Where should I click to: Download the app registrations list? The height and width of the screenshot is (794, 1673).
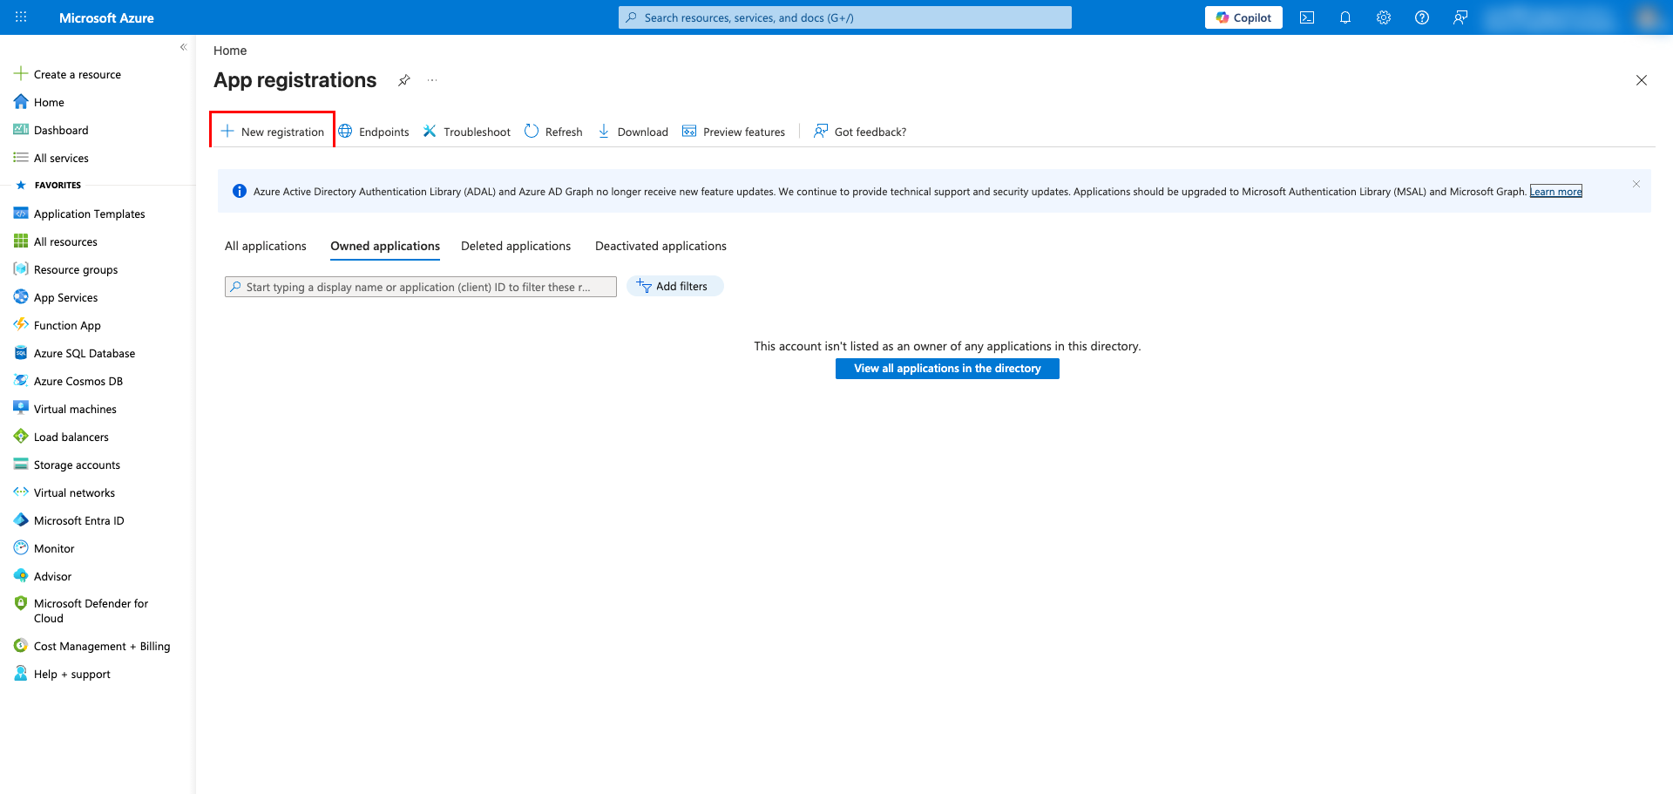[x=633, y=132]
